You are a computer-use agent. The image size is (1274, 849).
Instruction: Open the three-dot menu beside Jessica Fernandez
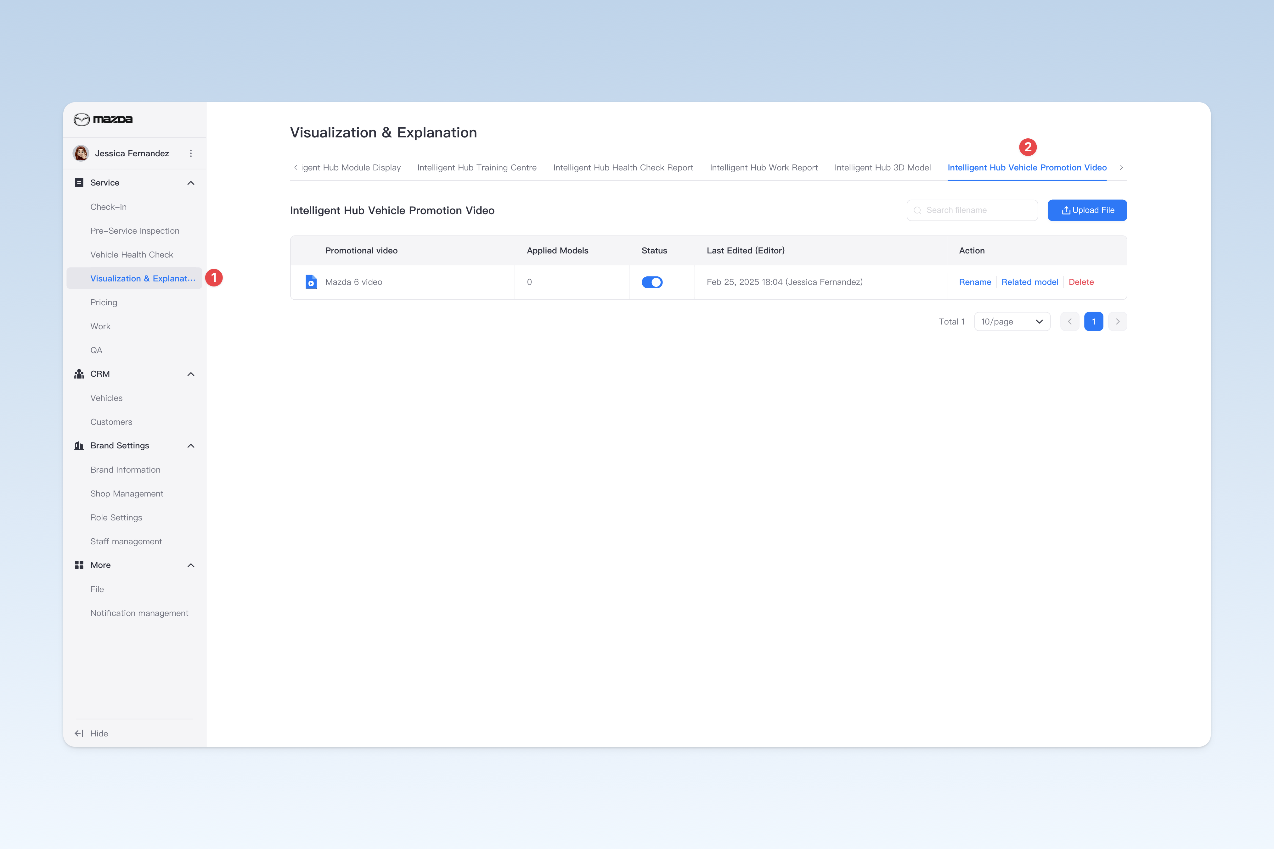click(191, 153)
